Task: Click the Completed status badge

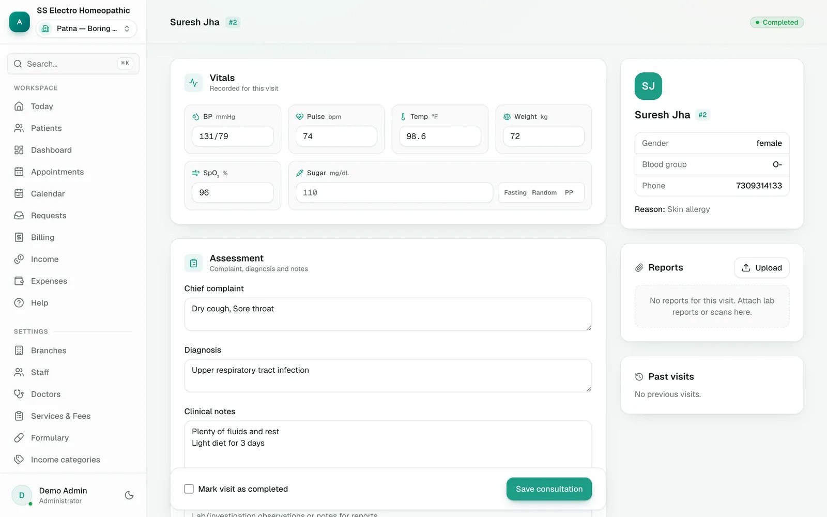Action: tap(777, 22)
